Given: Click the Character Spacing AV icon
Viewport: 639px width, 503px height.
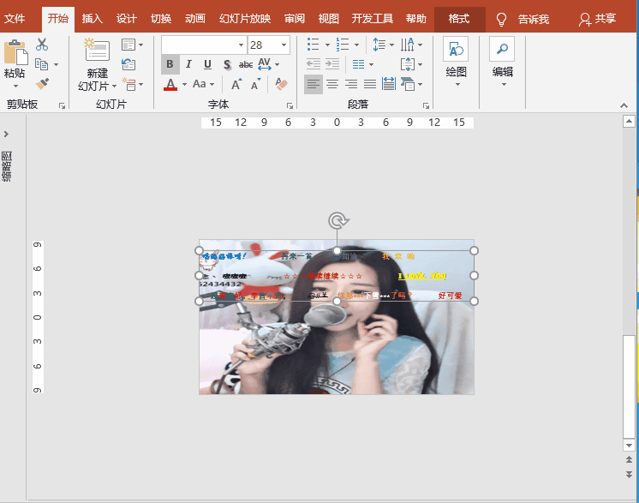Looking at the screenshot, I should [265, 64].
